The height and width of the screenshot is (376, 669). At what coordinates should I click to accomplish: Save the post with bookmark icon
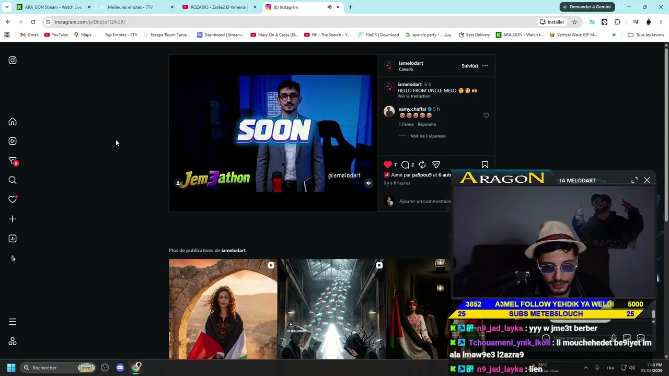point(485,164)
